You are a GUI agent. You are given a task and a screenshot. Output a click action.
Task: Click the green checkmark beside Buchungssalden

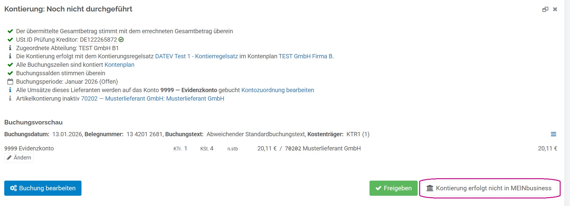pyautogui.click(x=10, y=73)
